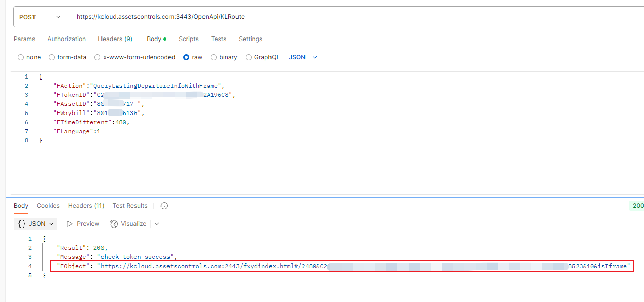644x302 pixels.
Task: Expand the chevron next to Visualize
Action: point(157,224)
